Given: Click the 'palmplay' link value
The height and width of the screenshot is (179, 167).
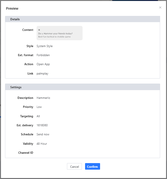Looking at the screenshot, I should (43, 74).
